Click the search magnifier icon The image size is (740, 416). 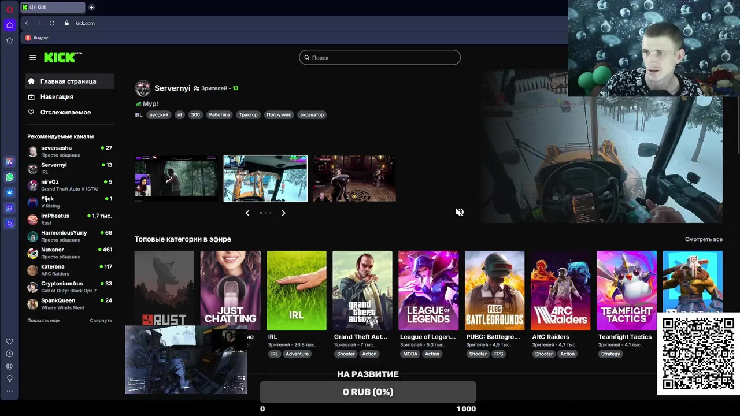(307, 58)
